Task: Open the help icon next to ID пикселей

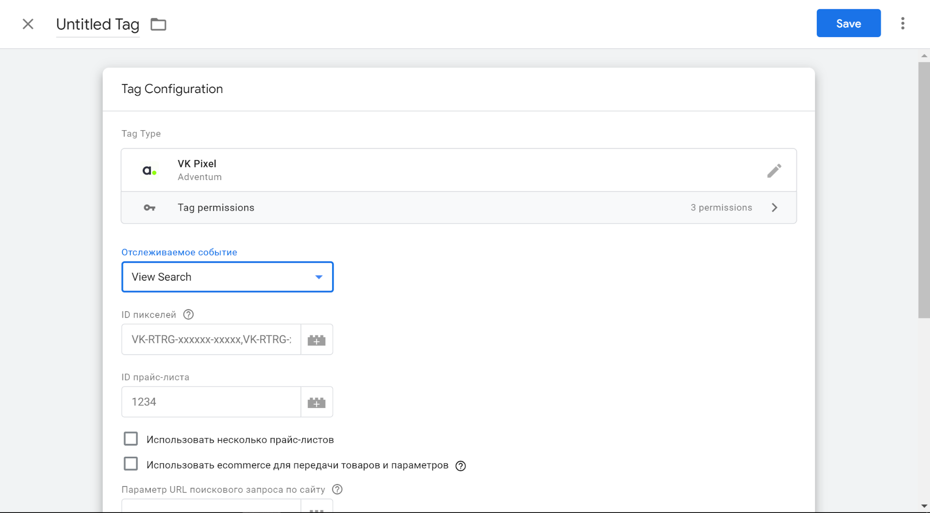Action: (x=188, y=315)
